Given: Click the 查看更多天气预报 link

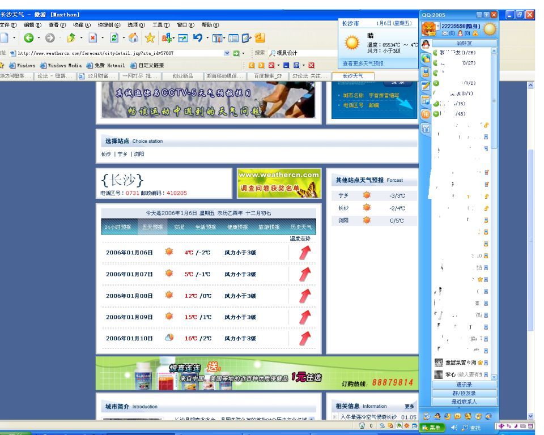Looking at the screenshot, I should pos(363,63).
